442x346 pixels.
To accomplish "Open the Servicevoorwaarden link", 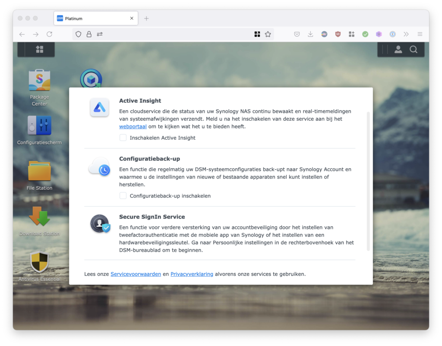I will (136, 274).
